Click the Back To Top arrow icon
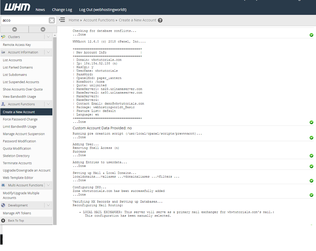The image size is (316, 251). (3, 221)
